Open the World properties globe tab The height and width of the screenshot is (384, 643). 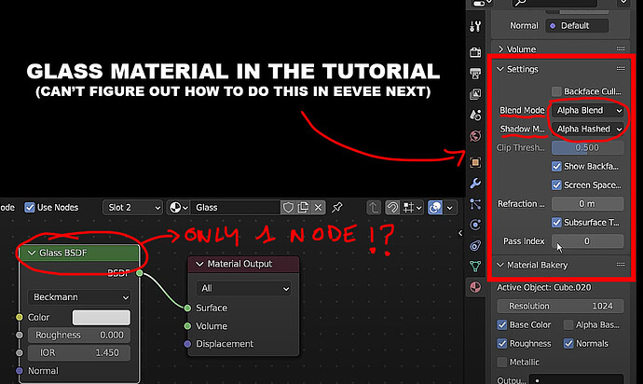pyautogui.click(x=475, y=136)
